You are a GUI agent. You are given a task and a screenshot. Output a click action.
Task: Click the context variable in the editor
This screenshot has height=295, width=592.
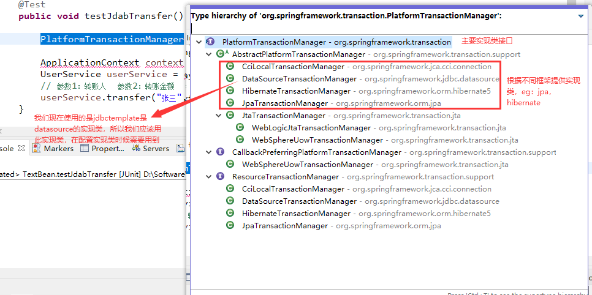pos(165,62)
